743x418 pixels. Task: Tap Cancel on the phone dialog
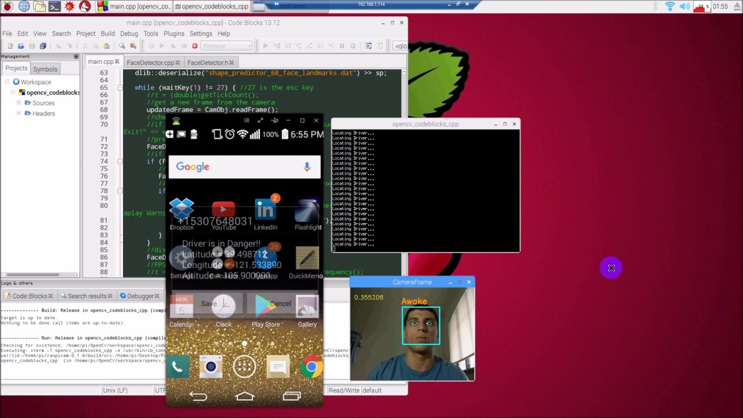(x=280, y=304)
